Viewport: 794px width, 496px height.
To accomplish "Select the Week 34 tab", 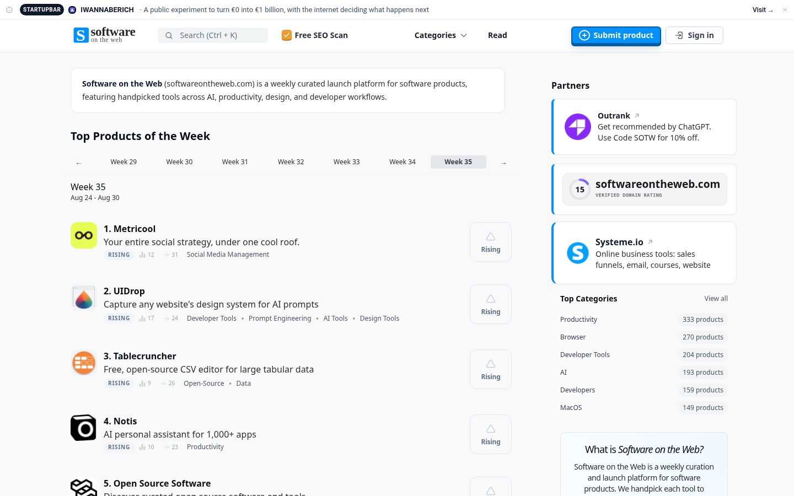I will click(x=403, y=161).
